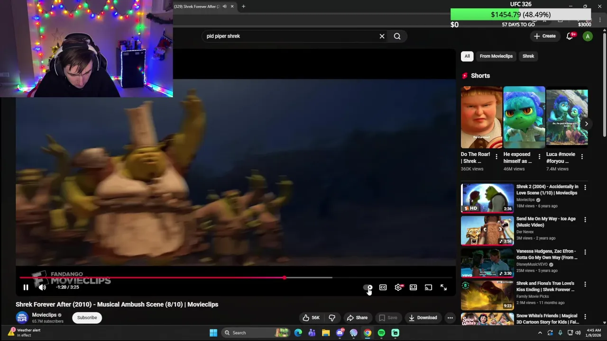Toggle closed captions (CC) button
The width and height of the screenshot is (607, 341).
point(383,287)
